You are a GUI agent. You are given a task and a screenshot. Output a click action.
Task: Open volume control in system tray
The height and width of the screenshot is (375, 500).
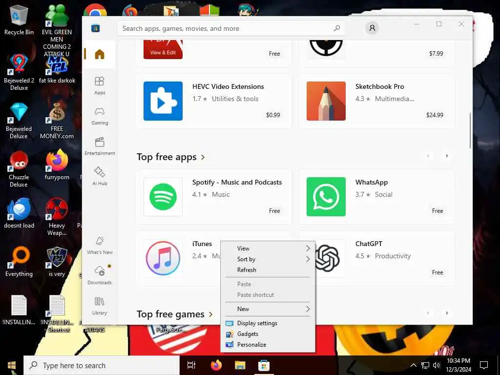pos(437,365)
